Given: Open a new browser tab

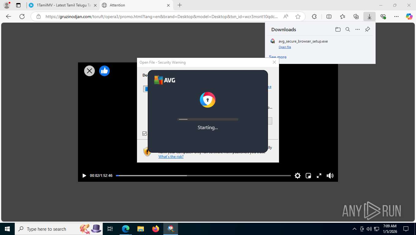Looking at the screenshot, I should 180,5.
